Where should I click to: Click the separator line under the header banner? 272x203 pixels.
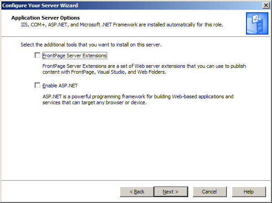pyautogui.click(x=136, y=36)
